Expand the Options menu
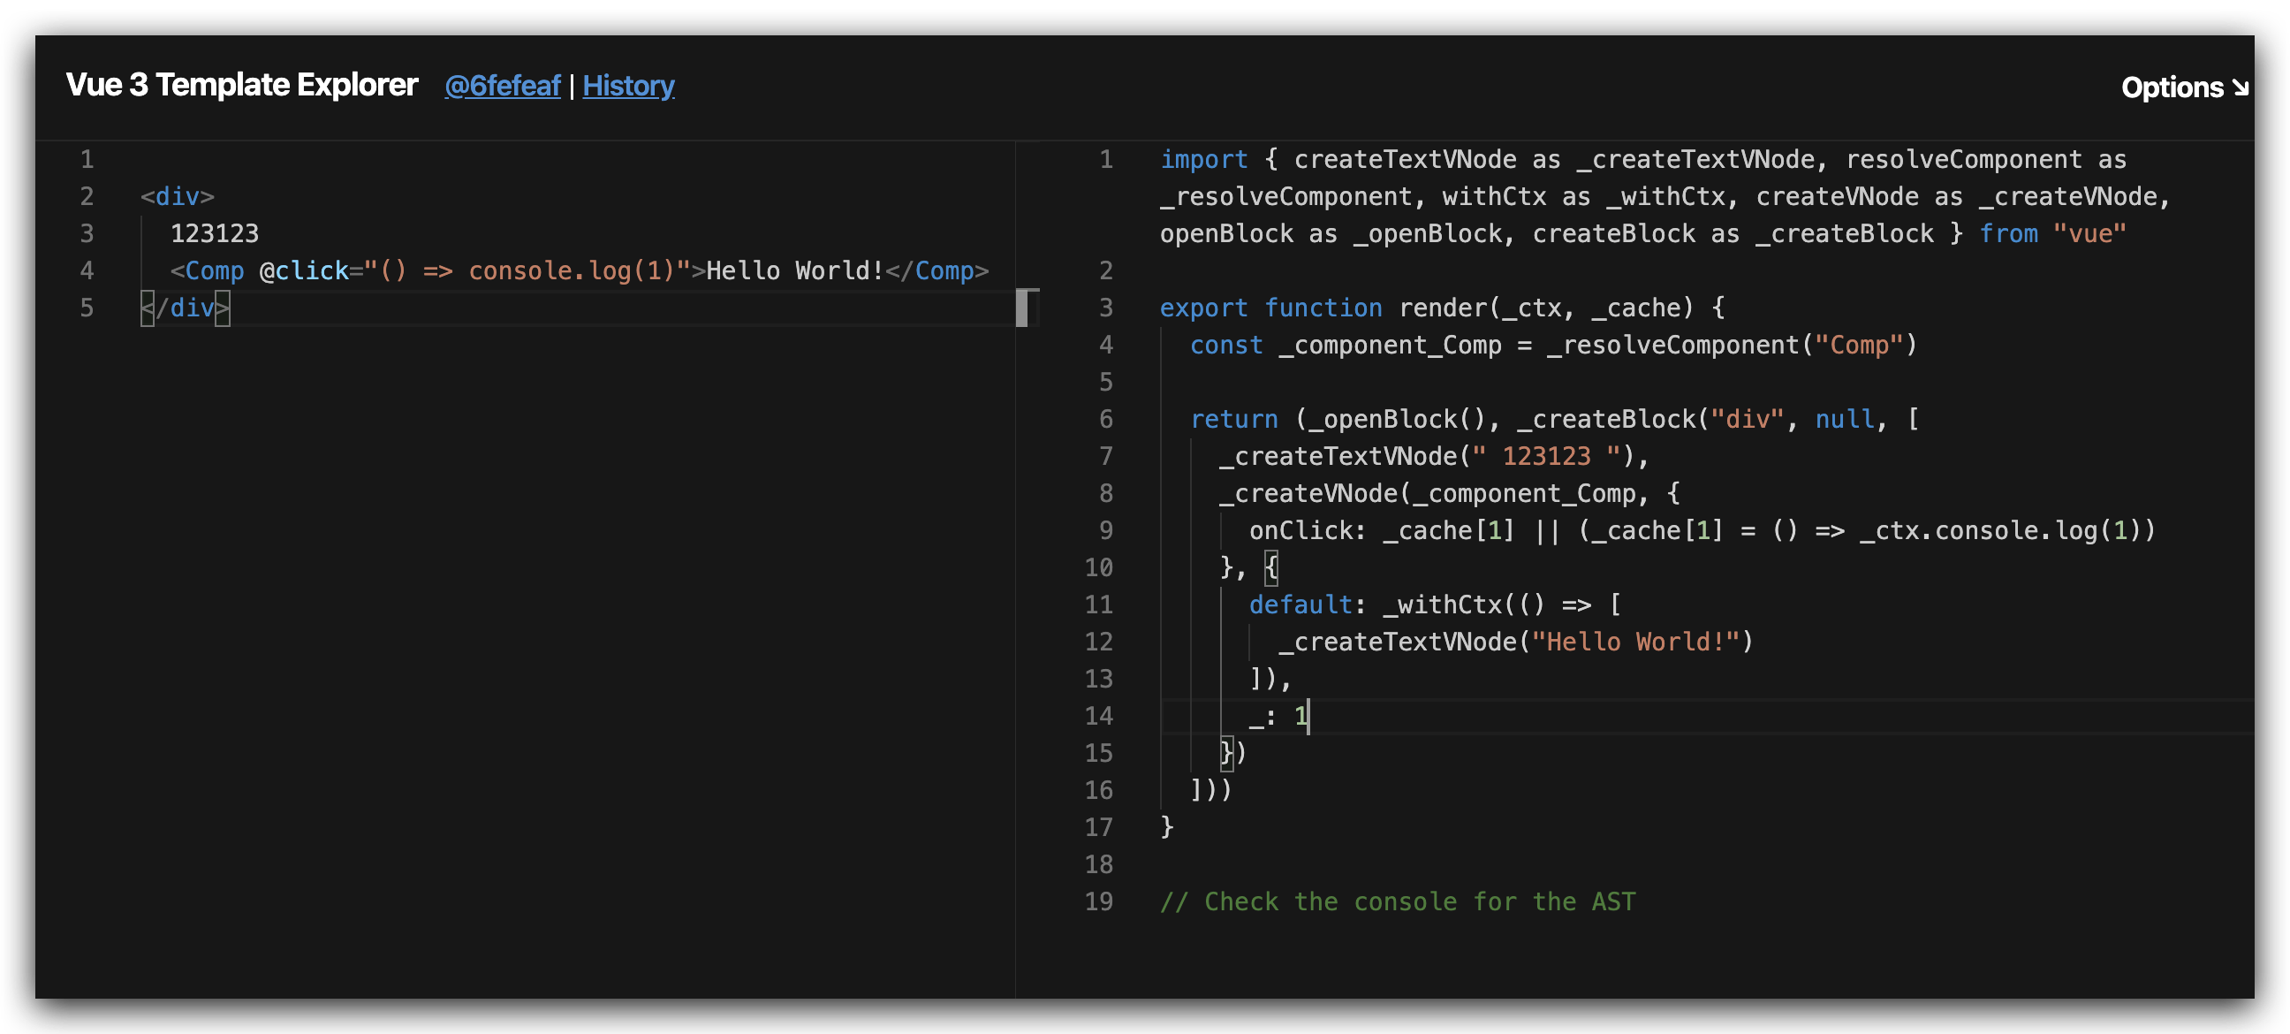The width and height of the screenshot is (2290, 1034). [x=2184, y=87]
